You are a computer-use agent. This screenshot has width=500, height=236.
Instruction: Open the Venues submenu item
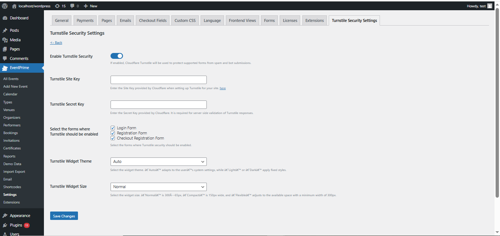click(x=9, y=110)
